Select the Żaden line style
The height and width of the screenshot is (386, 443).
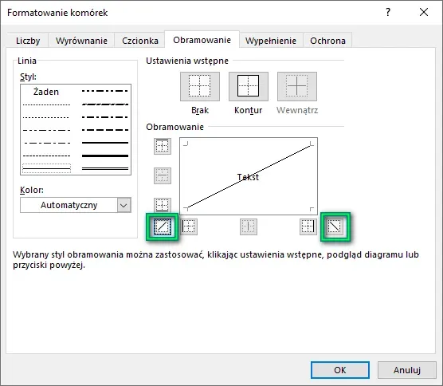46,92
